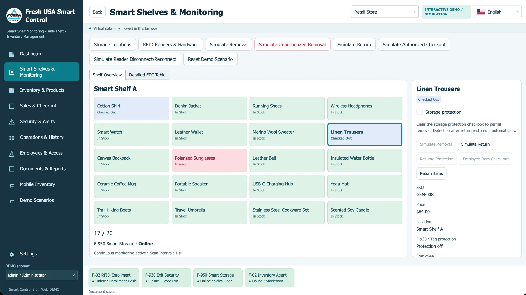
Task: Click the Mobile Inventory arrows icon
Action: pyautogui.click(x=12, y=185)
